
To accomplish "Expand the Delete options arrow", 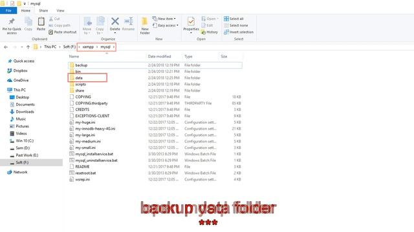I will 115,33.
